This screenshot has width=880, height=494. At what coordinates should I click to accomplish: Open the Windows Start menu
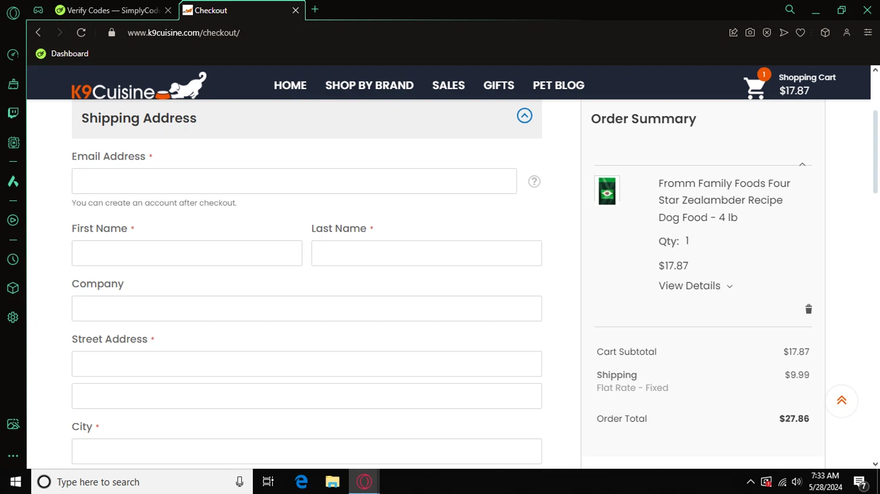tap(16, 482)
